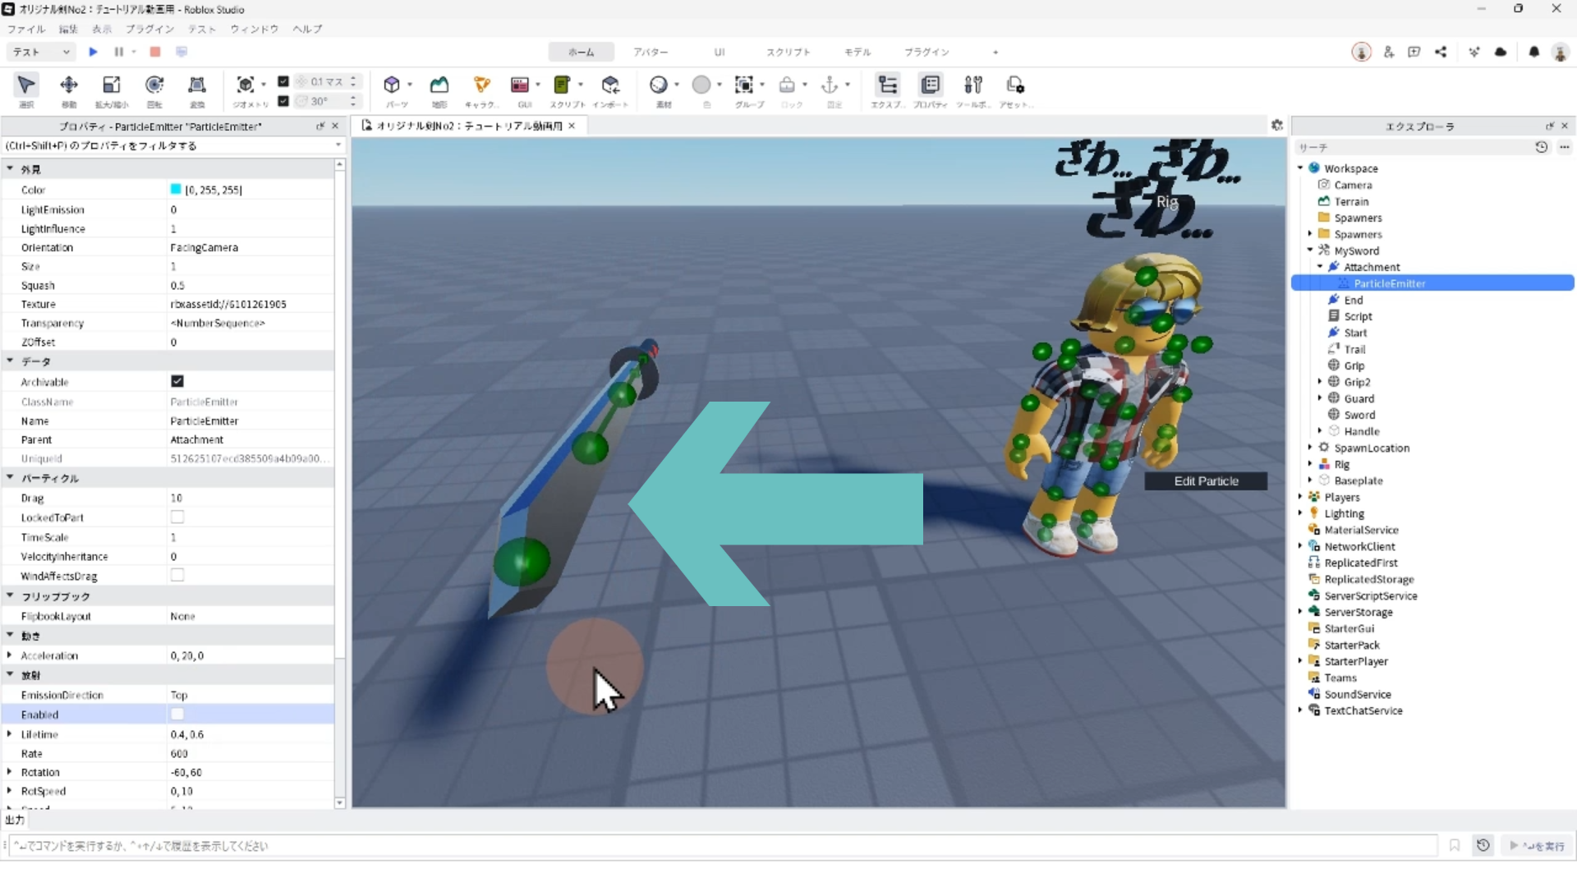
Task: Expand the Players service in Explorer
Action: 1300,497
